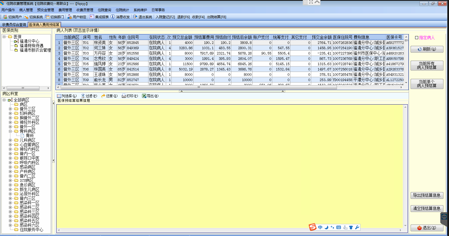Click the chevron-up icon in the top overlay
Image resolution: width=449 pixels, height=236 pixels.
click(317, 2)
